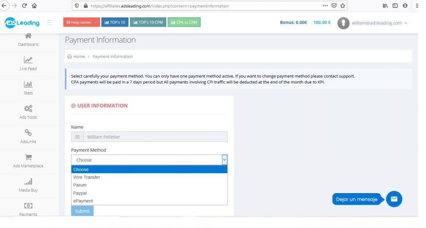Open Ads Marketplace in the sidebar
Viewport: 426px width, 228px height.
[28, 161]
